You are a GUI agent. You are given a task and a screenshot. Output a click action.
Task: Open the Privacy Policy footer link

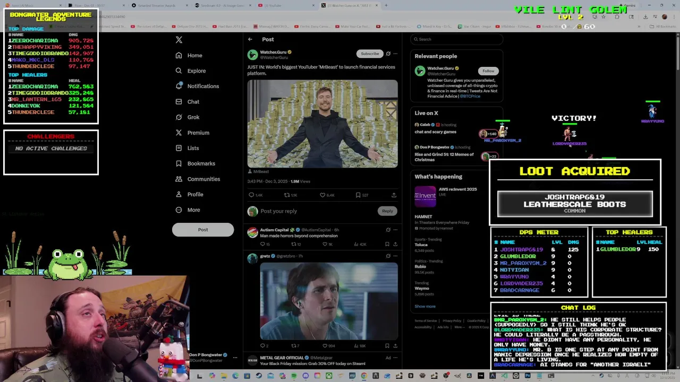[452, 321]
